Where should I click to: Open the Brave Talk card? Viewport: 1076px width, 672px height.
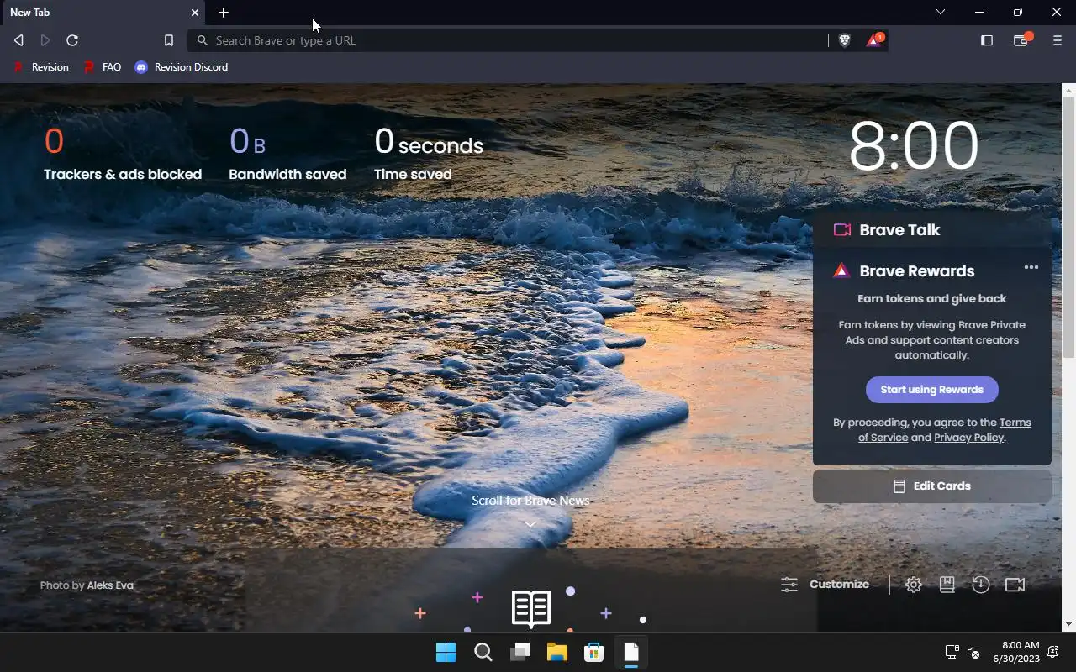931,229
